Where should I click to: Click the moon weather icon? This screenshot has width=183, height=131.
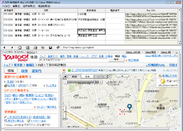coord(162,81)
